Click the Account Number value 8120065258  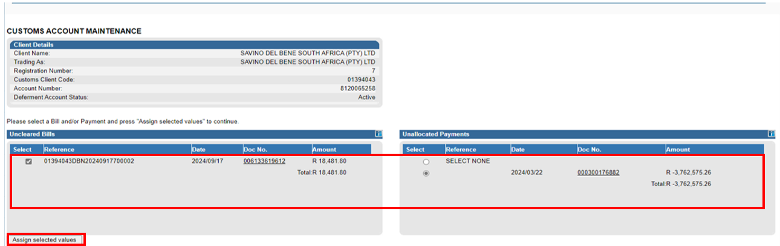[x=357, y=88]
